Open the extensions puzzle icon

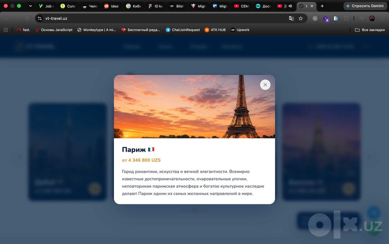tap(346, 18)
